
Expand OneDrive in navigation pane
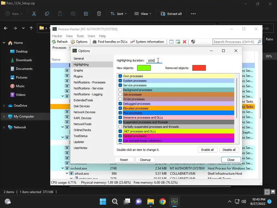pyautogui.click(x=4, y=106)
